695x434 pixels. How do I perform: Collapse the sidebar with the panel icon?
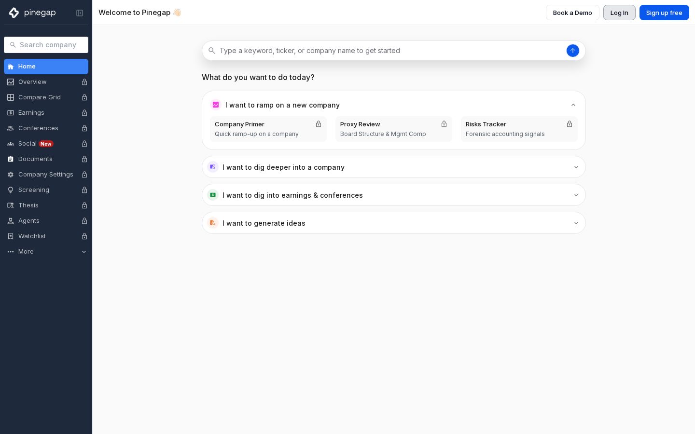pyautogui.click(x=80, y=13)
